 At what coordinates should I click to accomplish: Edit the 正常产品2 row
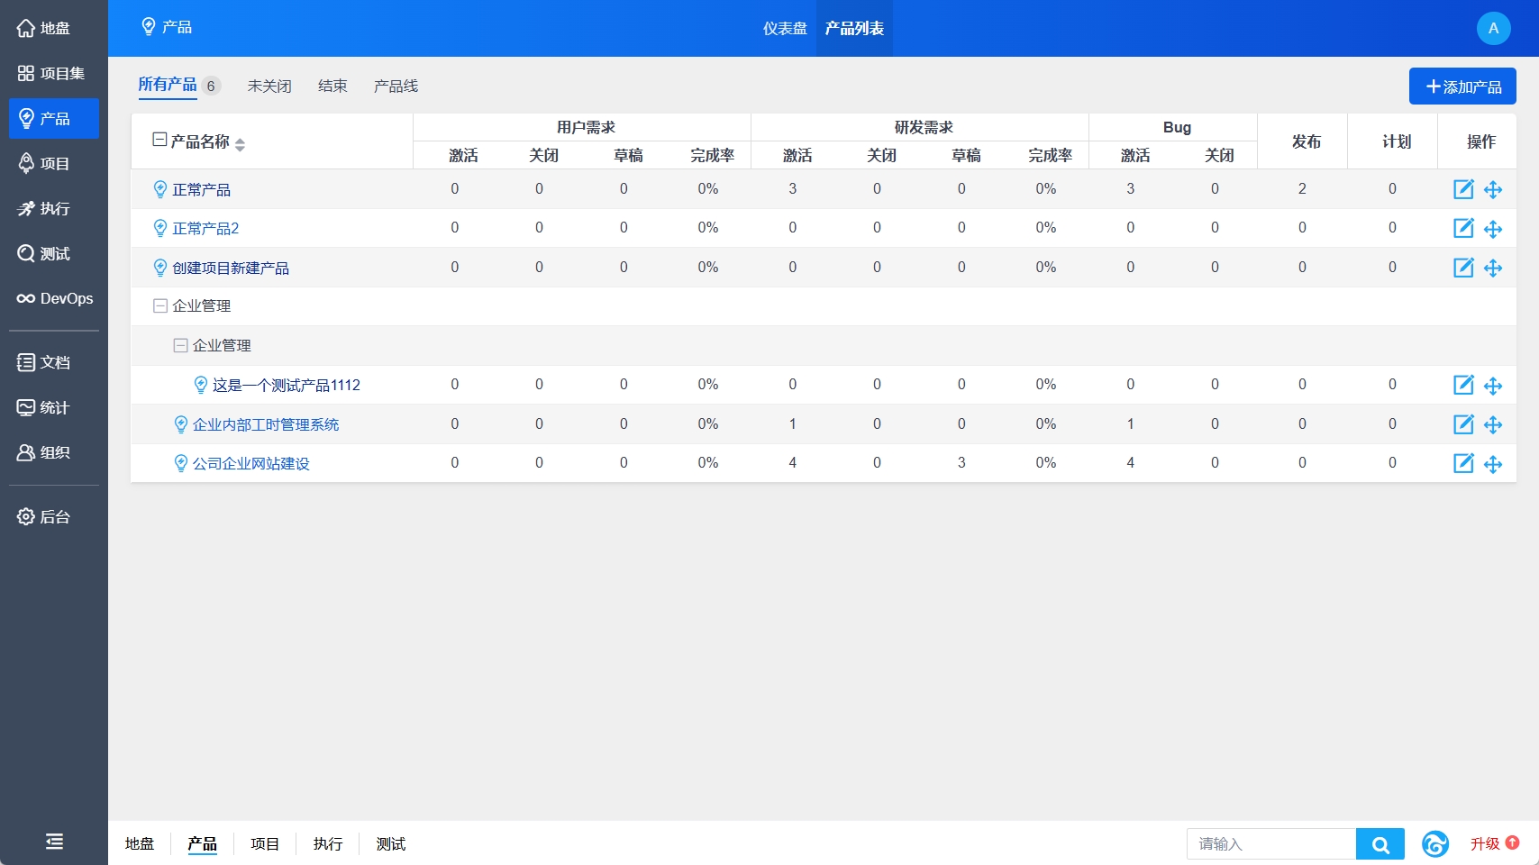[x=1463, y=228]
